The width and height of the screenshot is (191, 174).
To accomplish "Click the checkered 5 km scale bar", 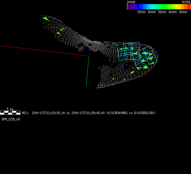I will pyautogui.click(x=10, y=113).
